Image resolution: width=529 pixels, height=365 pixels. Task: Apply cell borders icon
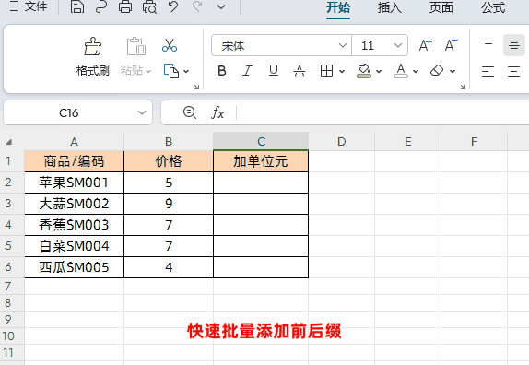[x=326, y=71]
